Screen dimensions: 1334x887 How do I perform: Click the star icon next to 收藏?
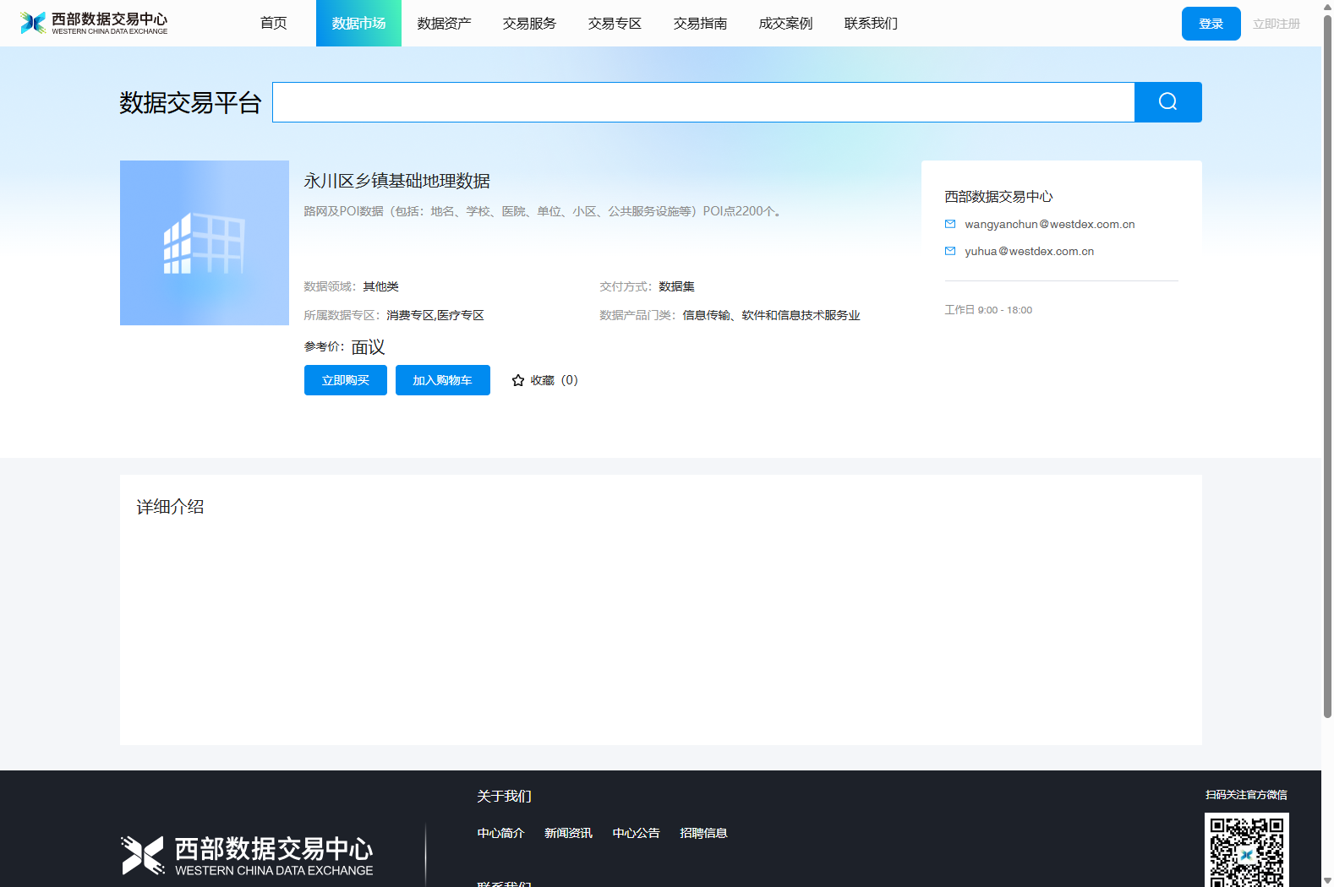click(x=518, y=381)
